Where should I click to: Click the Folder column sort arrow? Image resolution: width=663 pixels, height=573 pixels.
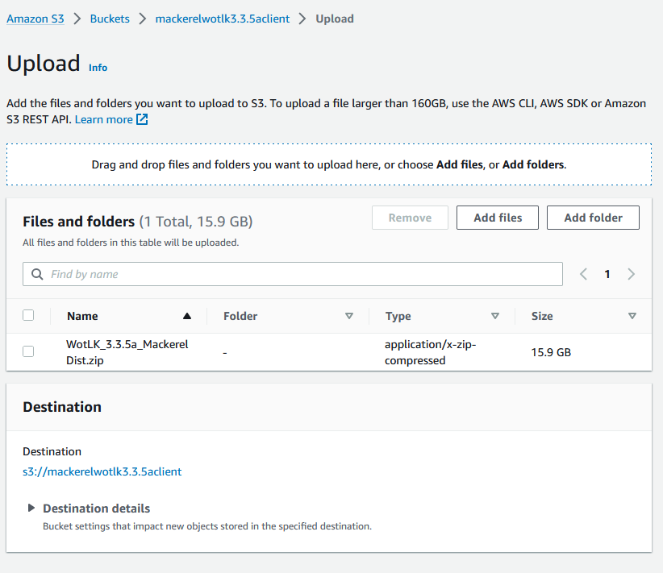pyautogui.click(x=349, y=316)
